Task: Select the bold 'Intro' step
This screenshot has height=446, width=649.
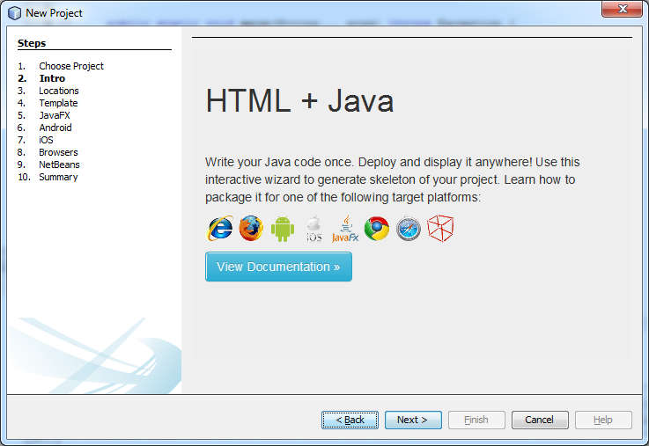Action: tap(52, 78)
